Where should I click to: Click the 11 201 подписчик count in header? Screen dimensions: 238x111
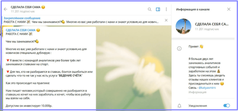tap(23, 11)
